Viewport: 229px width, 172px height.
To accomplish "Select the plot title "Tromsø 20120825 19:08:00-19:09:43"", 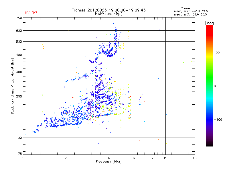I will pyautogui.click(x=108, y=10).
